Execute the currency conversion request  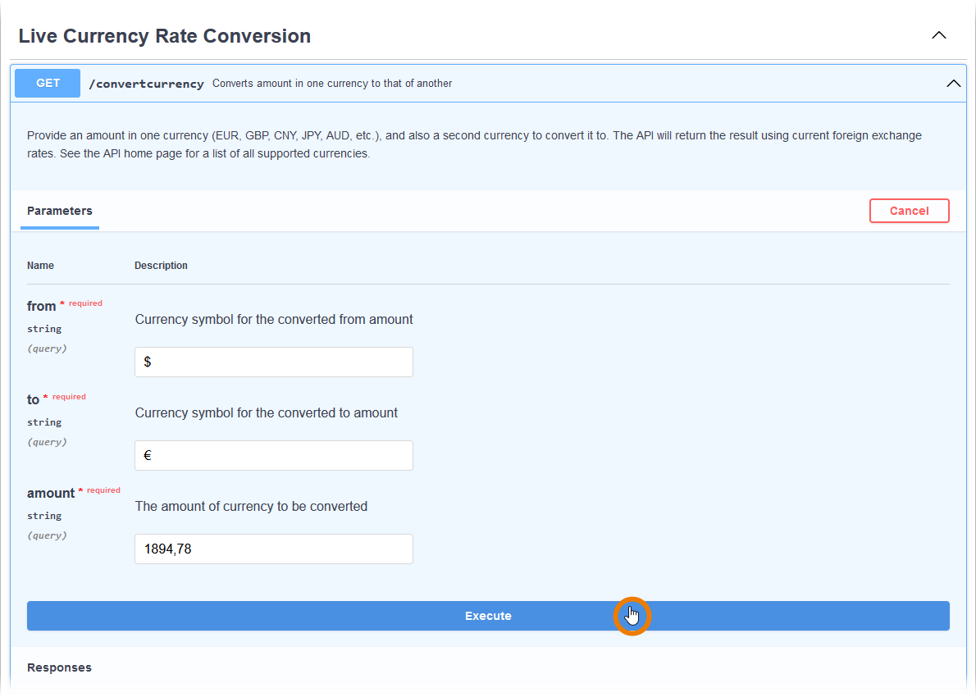488,615
